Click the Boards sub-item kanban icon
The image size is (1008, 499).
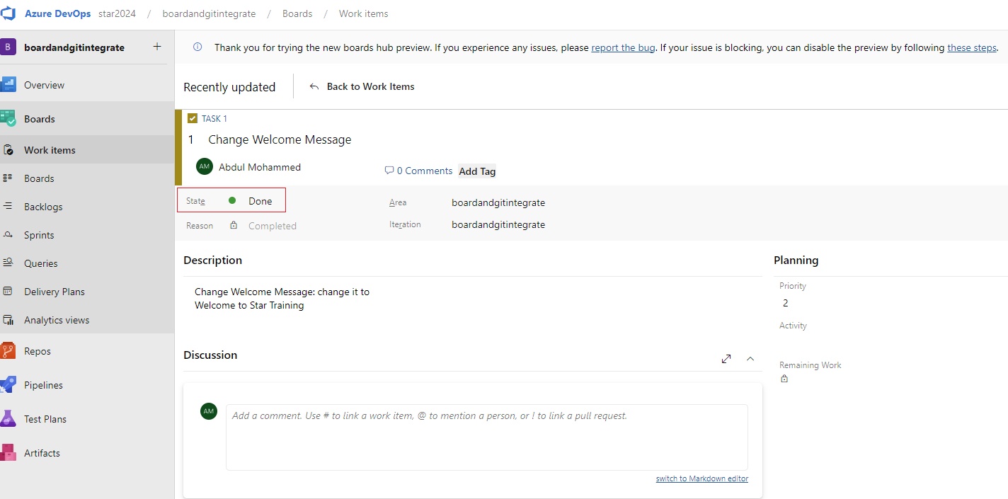click(8, 178)
